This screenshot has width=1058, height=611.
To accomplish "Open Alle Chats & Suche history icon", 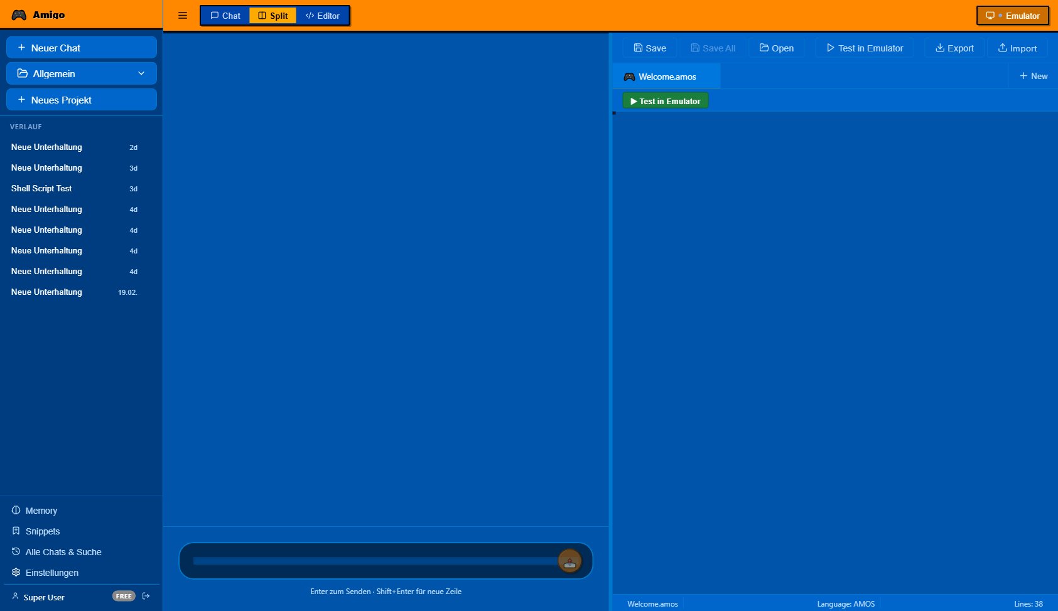I will coord(16,551).
